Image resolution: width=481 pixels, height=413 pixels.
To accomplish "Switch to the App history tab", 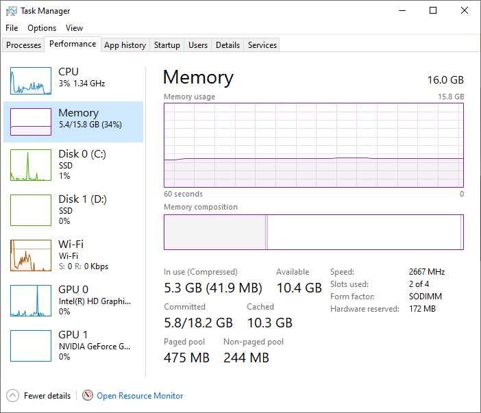I will (x=125, y=45).
